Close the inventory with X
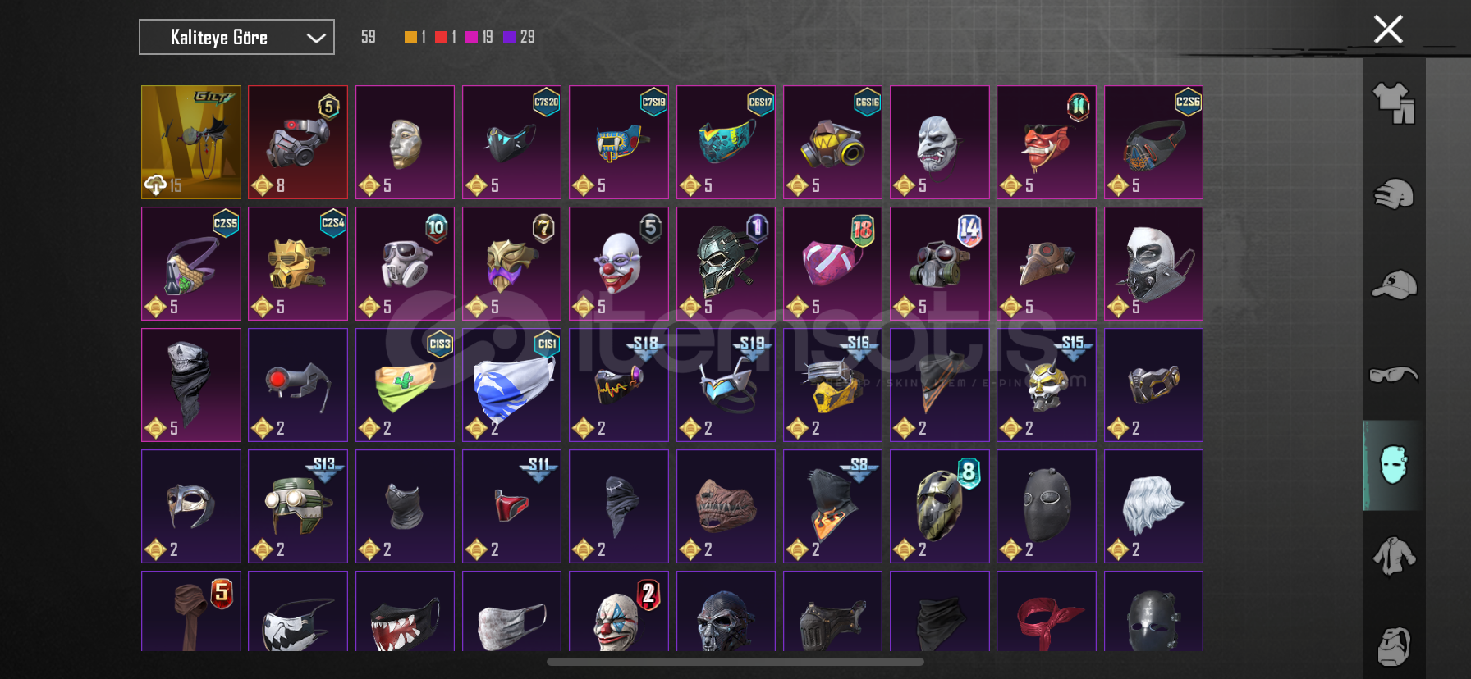1471x679 pixels. [x=1388, y=30]
